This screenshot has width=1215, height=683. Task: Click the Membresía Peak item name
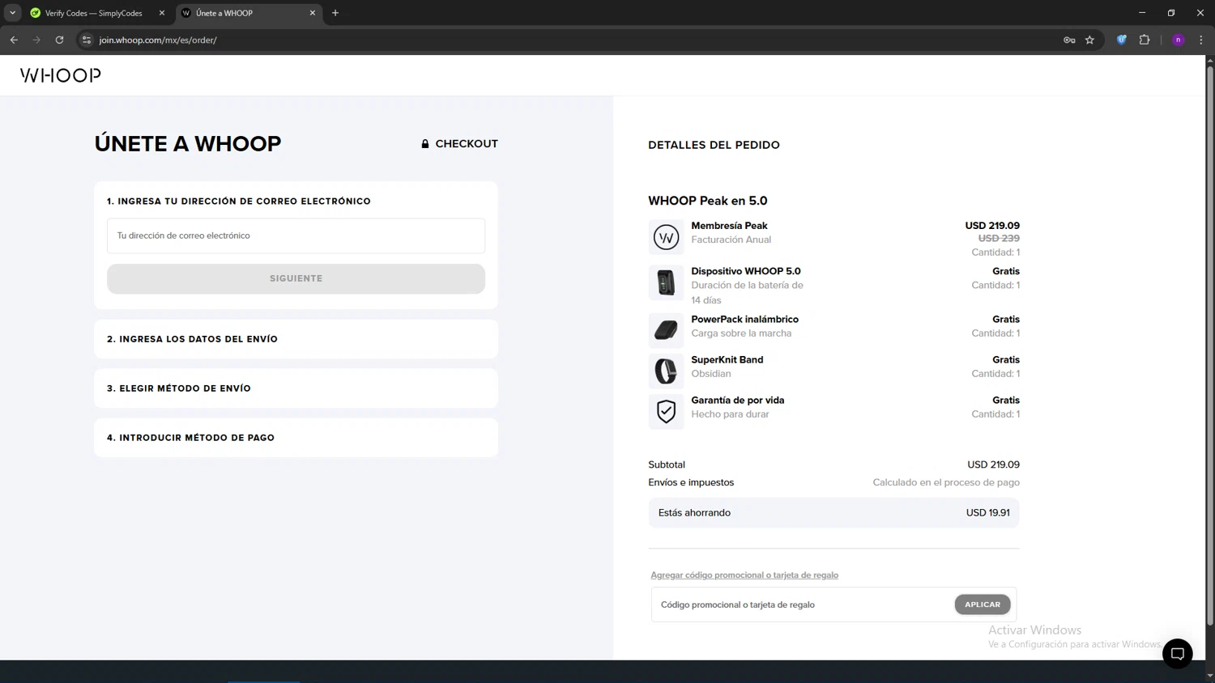729,226
